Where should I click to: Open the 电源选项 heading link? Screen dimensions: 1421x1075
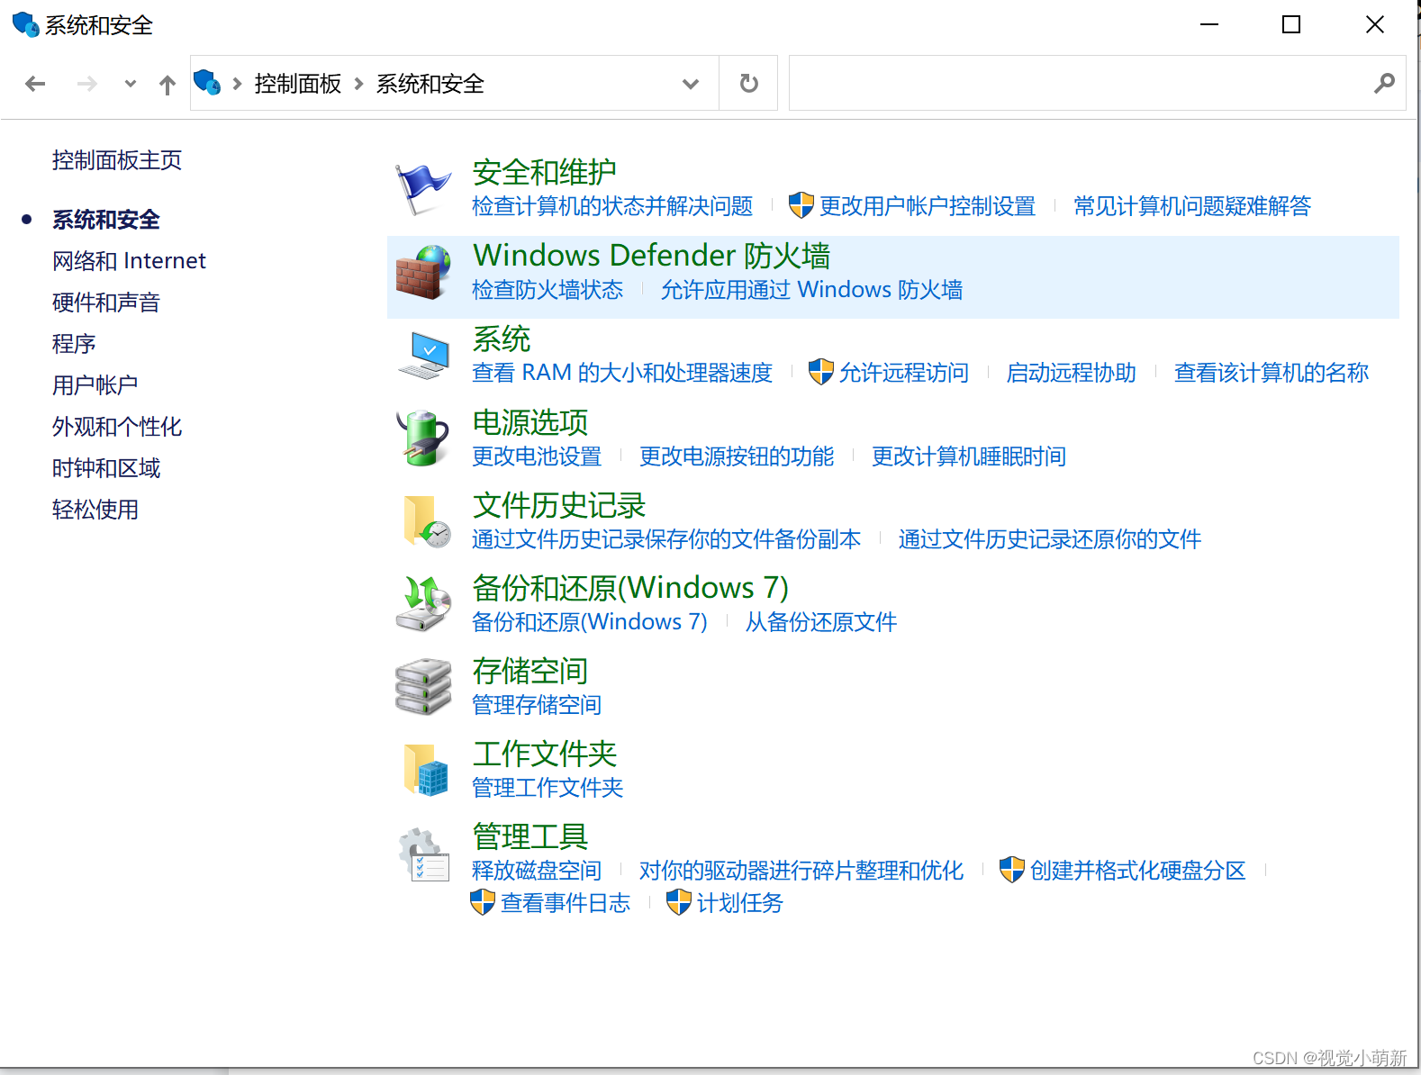tap(530, 422)
